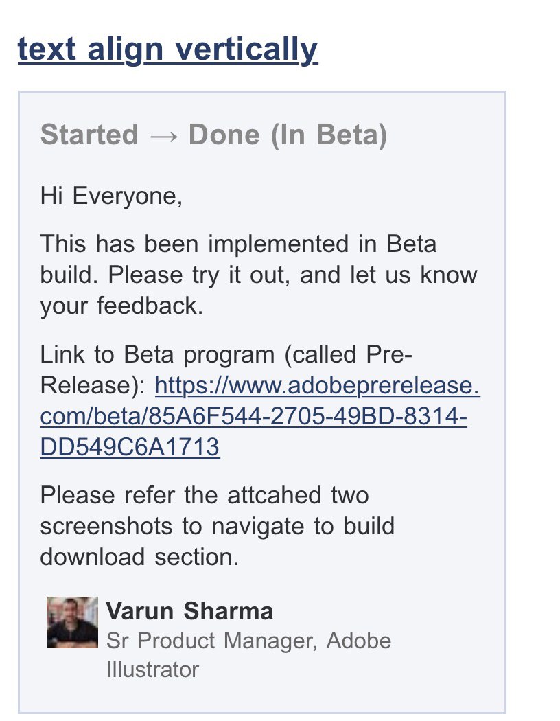This screenshot has height=721, width=560.
Task: Click the 'download section.' text
Action: pyautogui.click(x=139, y=557)
